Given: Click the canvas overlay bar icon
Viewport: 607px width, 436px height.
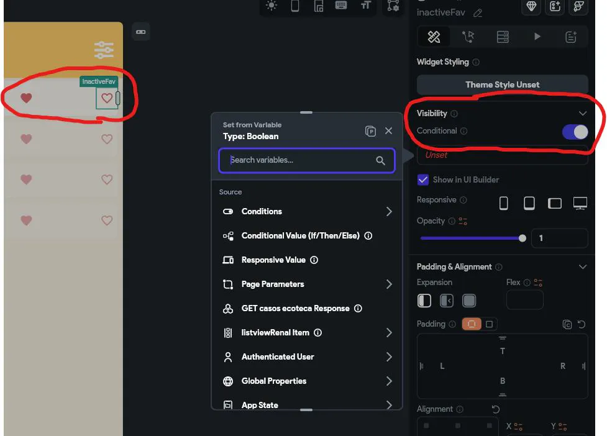Looking at the screenshot, I should coord(141,32).
